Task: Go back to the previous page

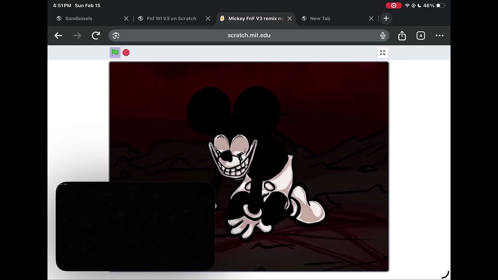Action: pyautogui.click(x=58, y=35)
